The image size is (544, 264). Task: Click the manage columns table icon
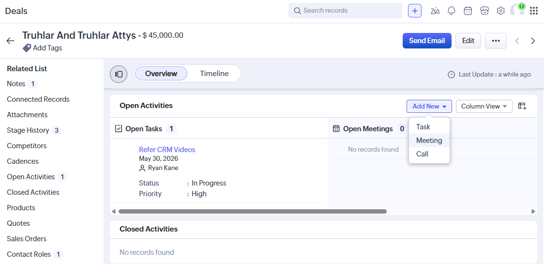[x=522, y=106]
